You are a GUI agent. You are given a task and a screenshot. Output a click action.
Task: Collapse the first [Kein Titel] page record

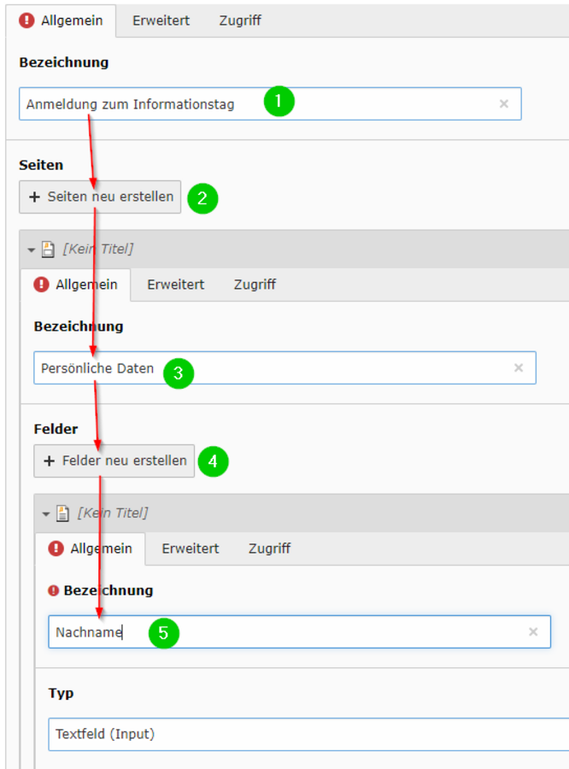(x=32, y=249)
